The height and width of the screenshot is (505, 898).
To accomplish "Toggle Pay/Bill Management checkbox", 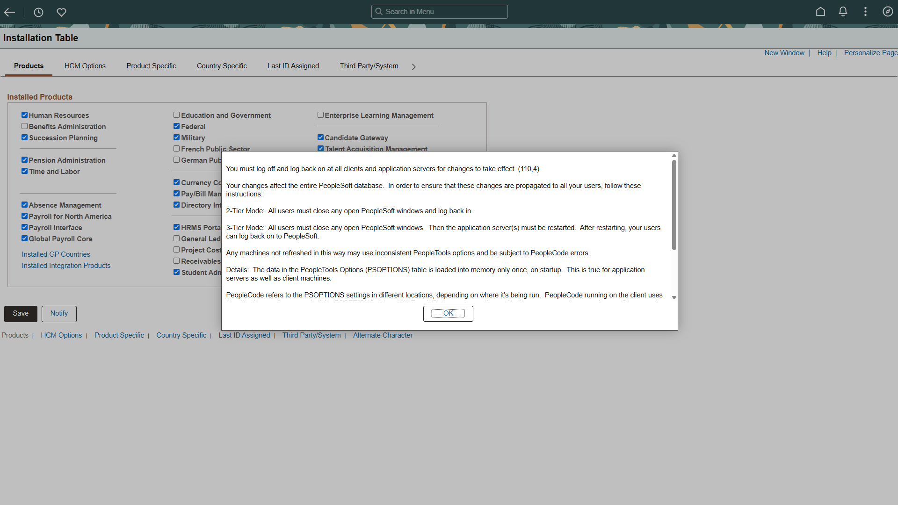I will pos(176,194).
